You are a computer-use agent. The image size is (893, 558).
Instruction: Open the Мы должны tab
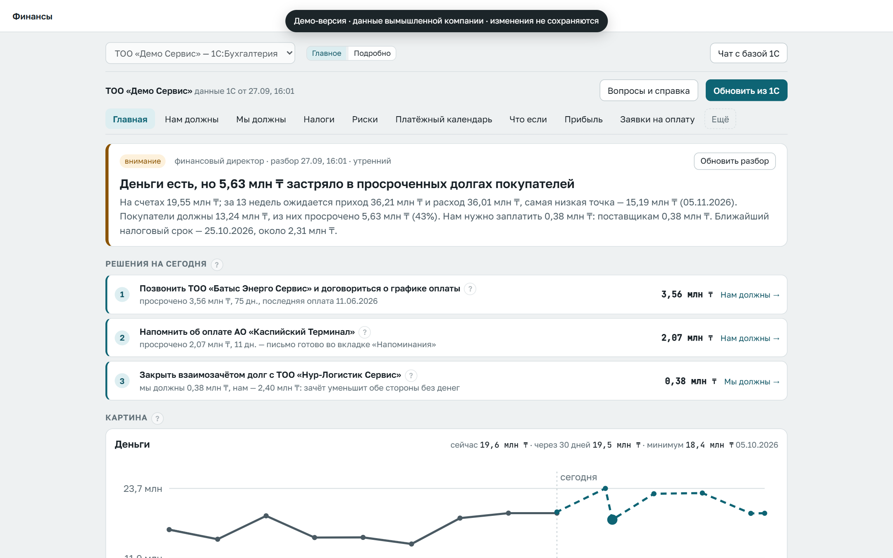pos(261,119)
